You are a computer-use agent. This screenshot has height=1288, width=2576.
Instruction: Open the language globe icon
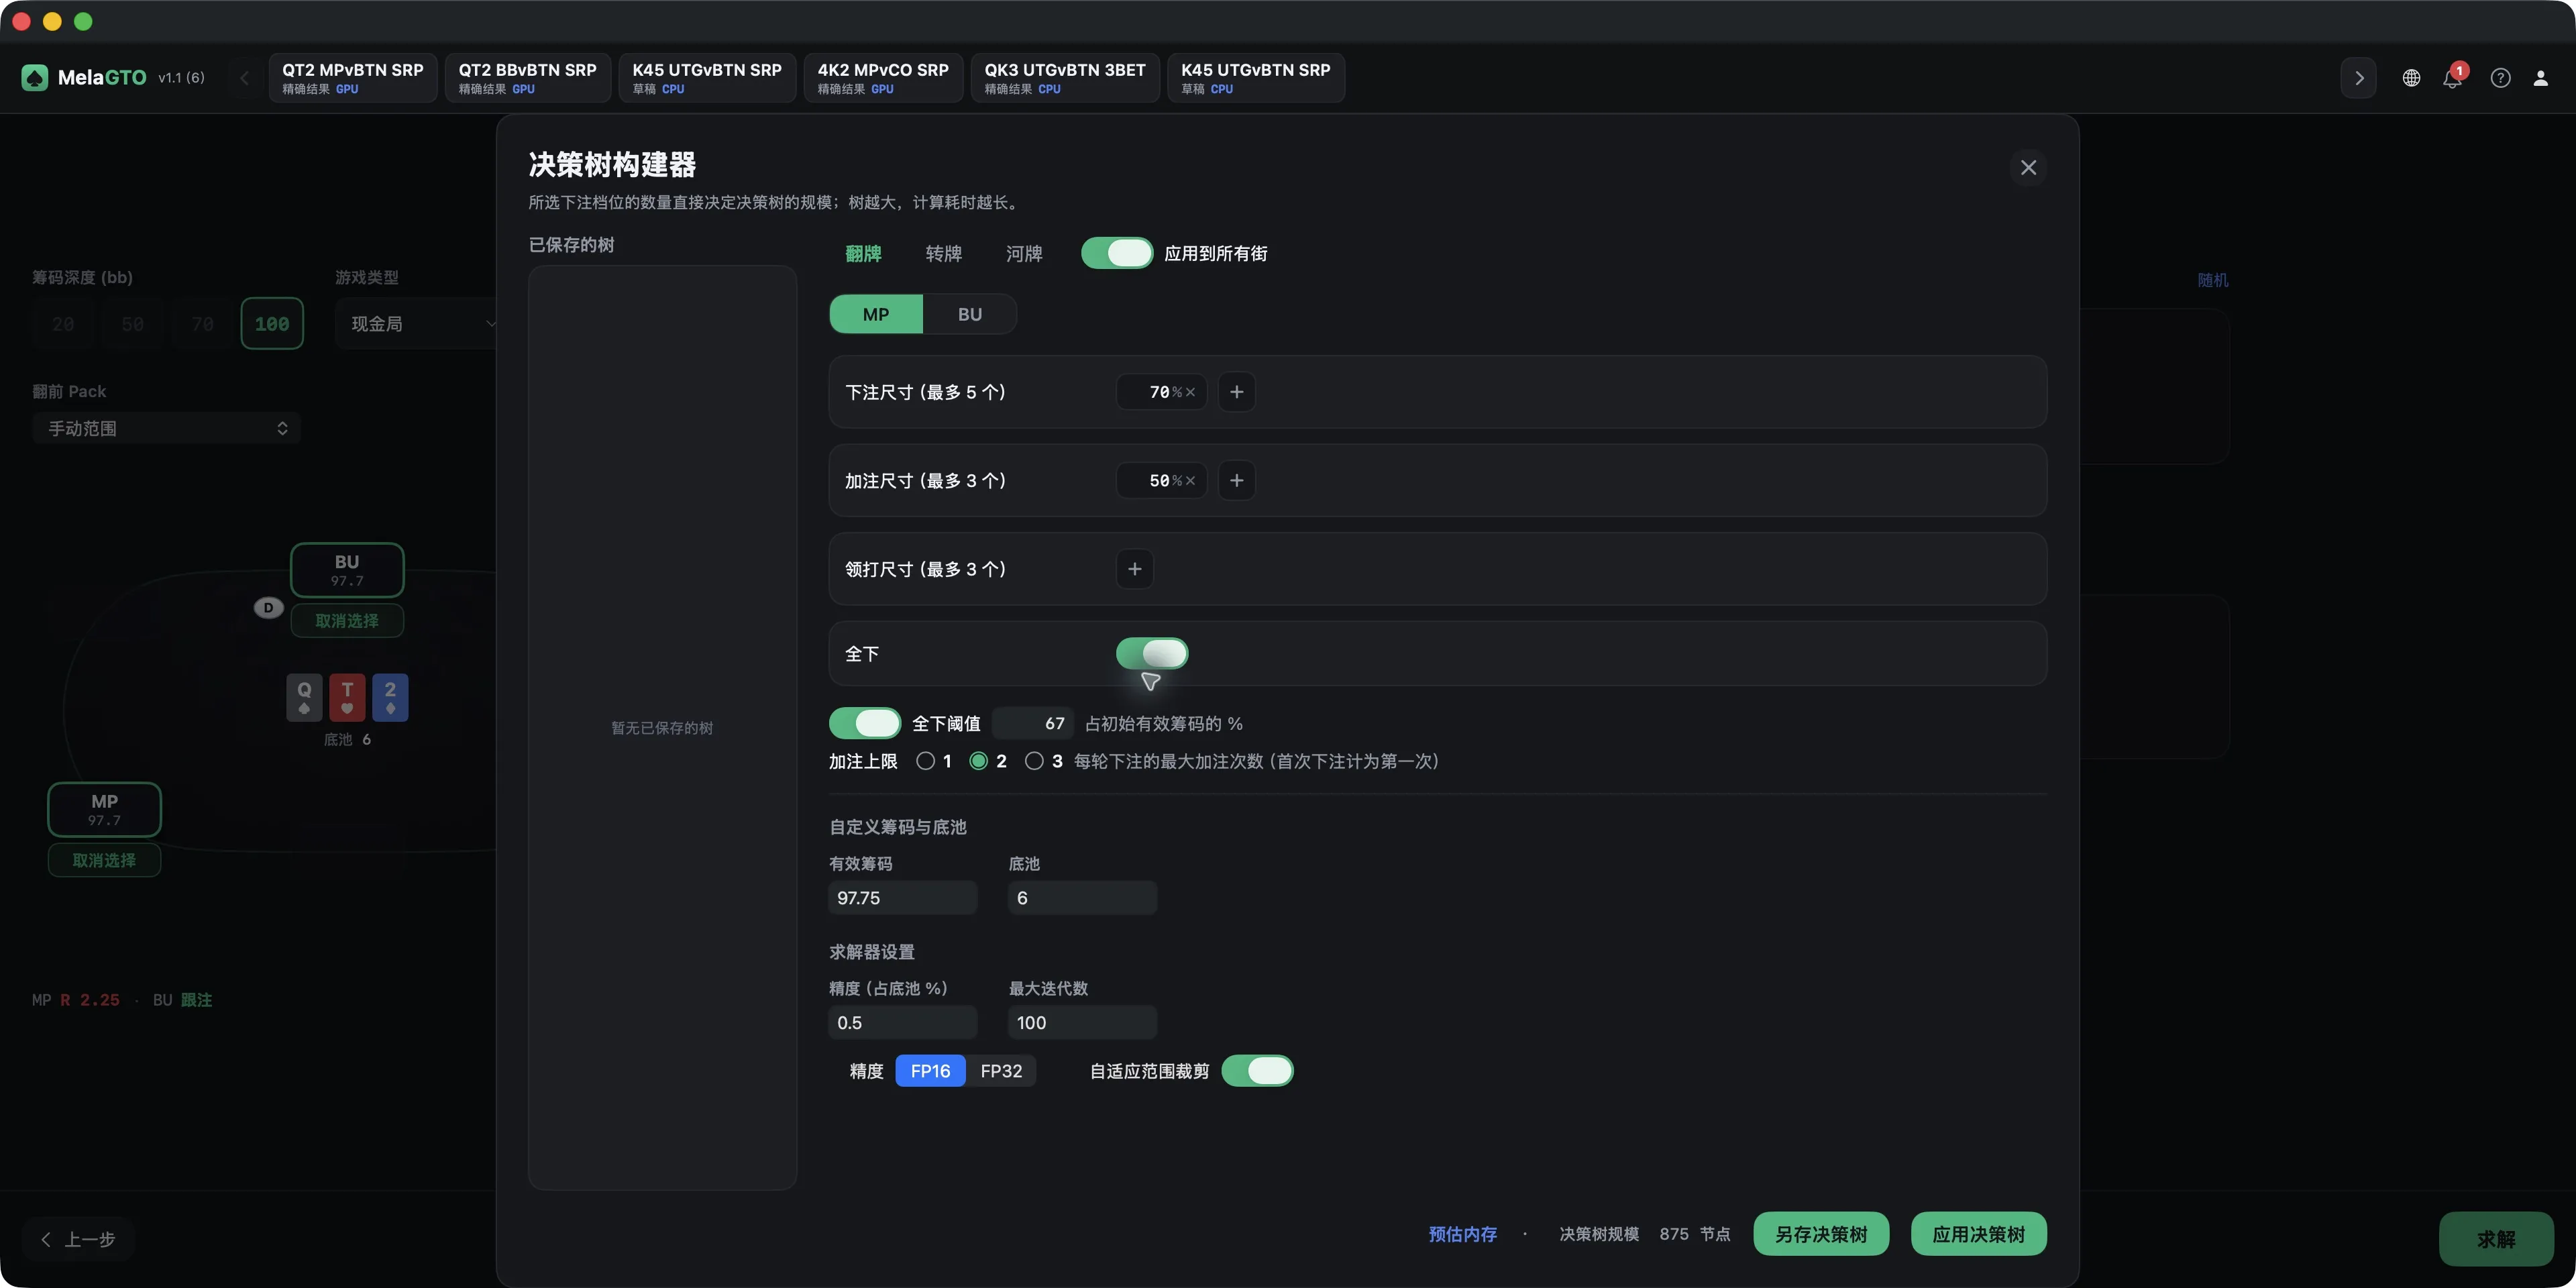point(2411,78)
